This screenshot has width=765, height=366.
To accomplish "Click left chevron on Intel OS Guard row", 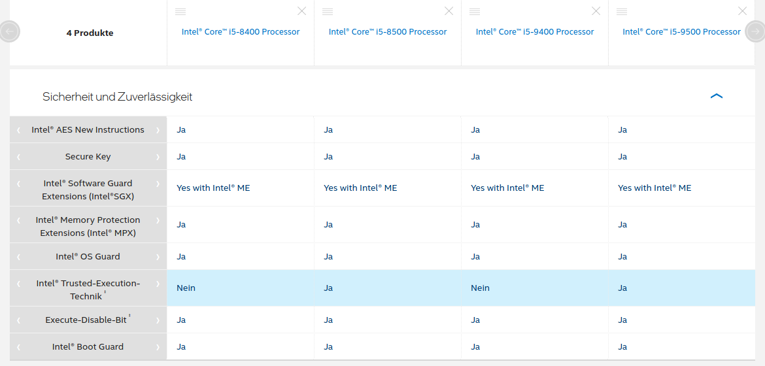I will click(18, 257).
